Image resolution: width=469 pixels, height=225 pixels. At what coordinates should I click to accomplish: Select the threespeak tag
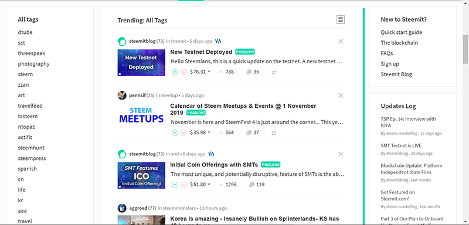pyautogui.click(x=32, y=53)
